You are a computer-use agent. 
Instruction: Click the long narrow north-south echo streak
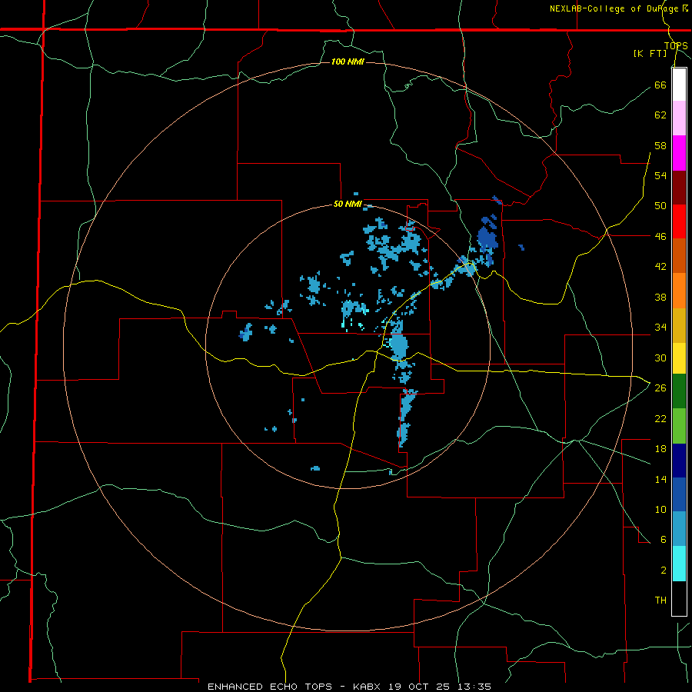click(405, 417)
